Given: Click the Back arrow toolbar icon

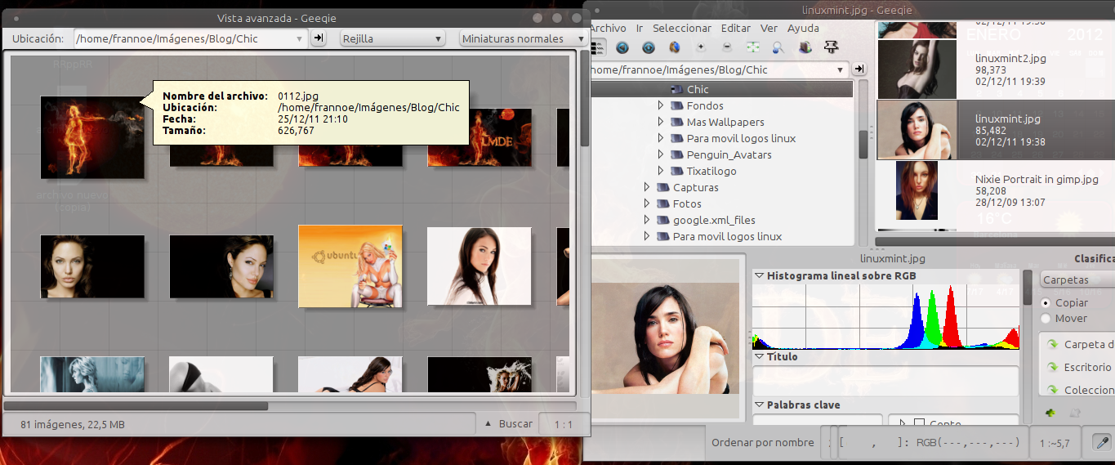Looking at the screenshot, I should point(622,47).
